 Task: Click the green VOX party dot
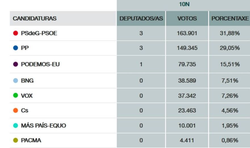[16, 96]
